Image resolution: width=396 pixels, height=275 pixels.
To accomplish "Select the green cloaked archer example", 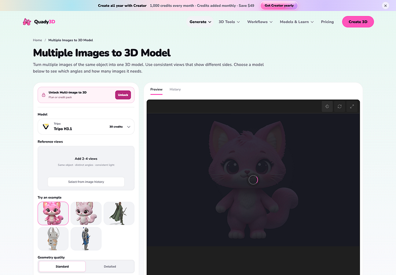I will (119, 214).
